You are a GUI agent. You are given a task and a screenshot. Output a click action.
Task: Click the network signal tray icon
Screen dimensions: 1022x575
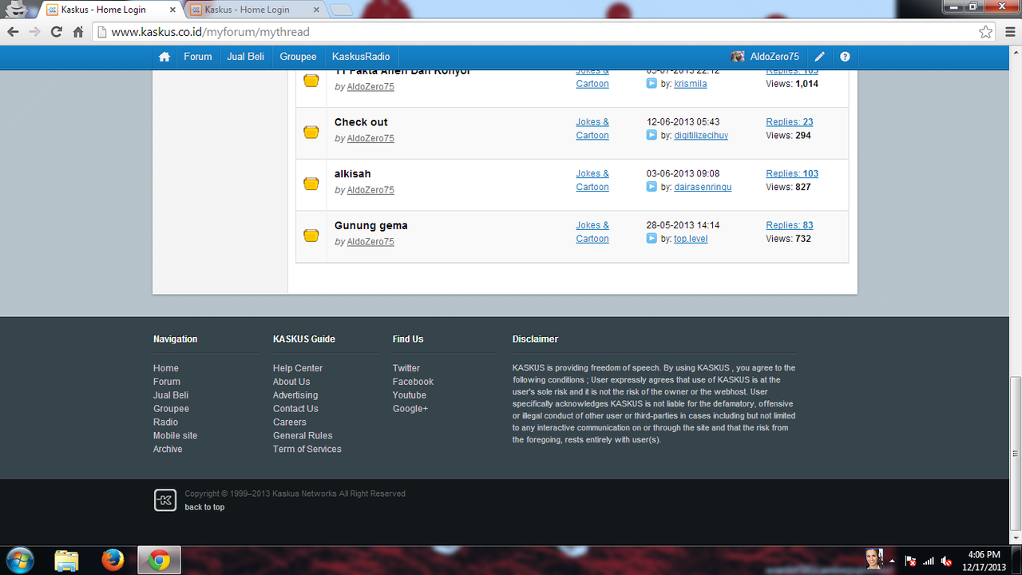[928, 561]
